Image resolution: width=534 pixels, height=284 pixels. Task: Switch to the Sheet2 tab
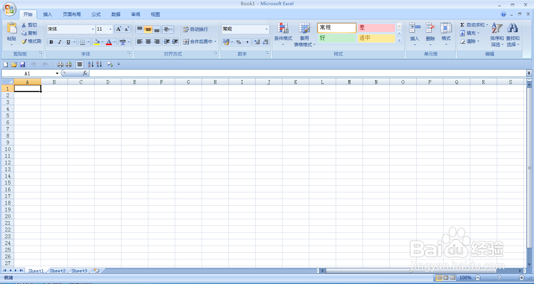(x=58, y=271)
